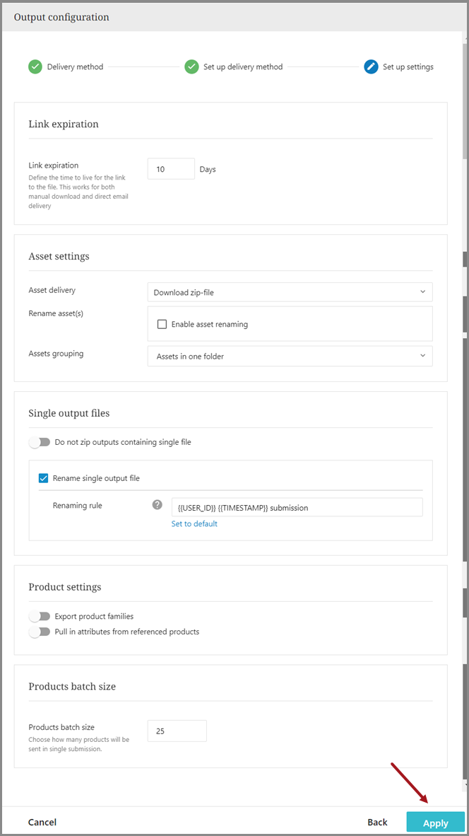The image size is (469, 836).
Task: Click the Back button
Action: click(x=377, y=823)
